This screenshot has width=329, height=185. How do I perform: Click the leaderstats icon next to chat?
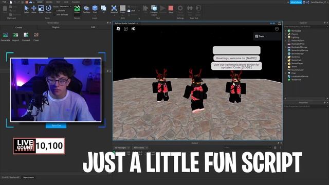click(x=134, y=29)
